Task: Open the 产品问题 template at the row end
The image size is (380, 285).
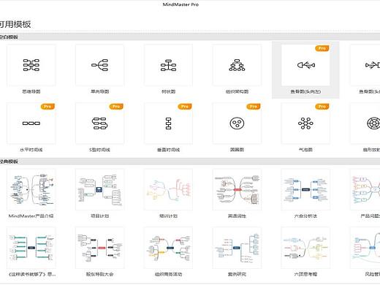Action: 365,189
